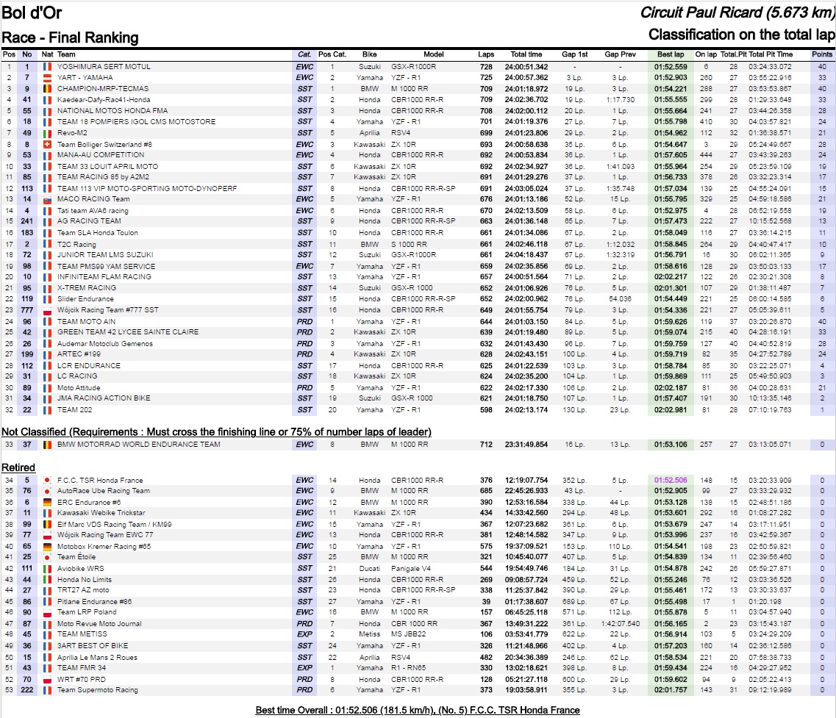The height and width of the screenshot is (718, 836).
Task: Select team name 'Moto Revue Moto Journal'
Action: (100, 624)
